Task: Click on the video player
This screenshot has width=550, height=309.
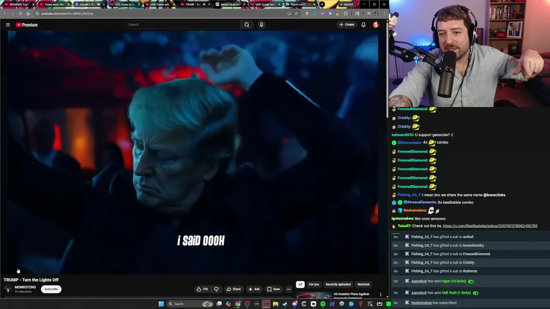Action: tap(193, 152)
